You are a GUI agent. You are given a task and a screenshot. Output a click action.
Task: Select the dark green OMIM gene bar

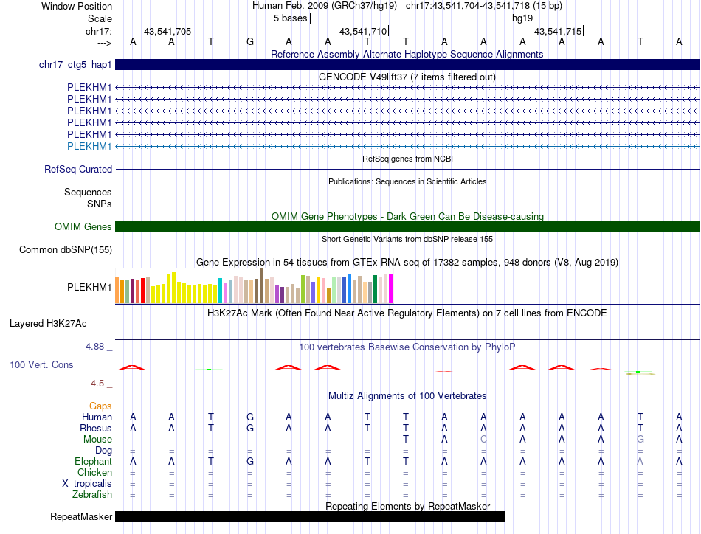point(407,227)
